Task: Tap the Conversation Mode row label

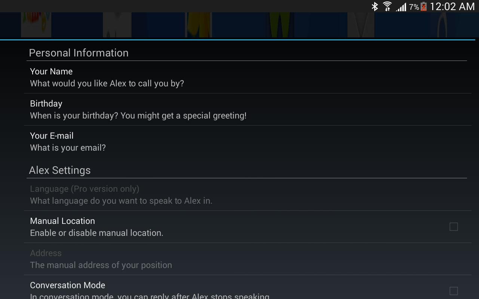Action: tap(67, 285)
